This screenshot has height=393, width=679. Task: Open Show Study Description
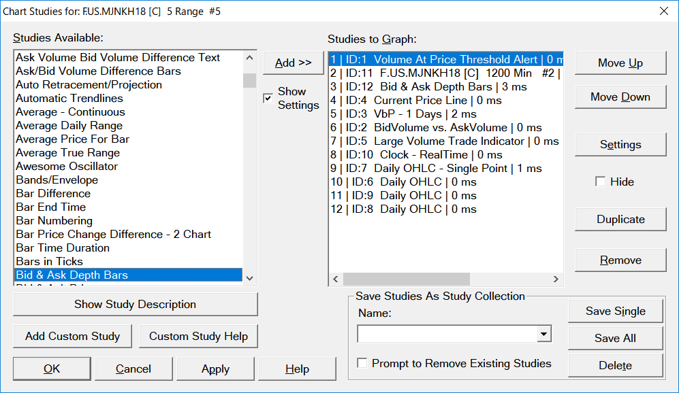coord(135,304)
